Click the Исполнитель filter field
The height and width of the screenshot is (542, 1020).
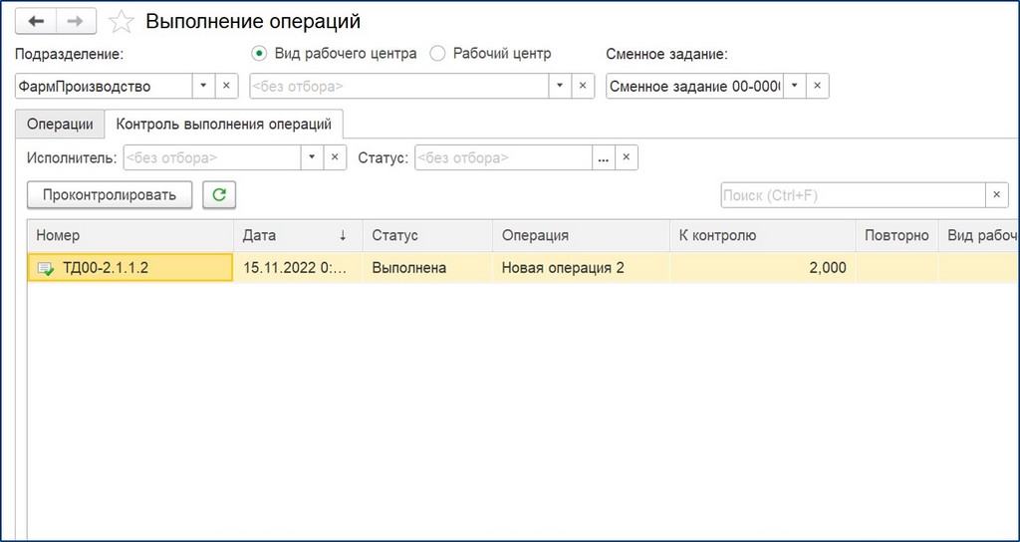point(212,157)
